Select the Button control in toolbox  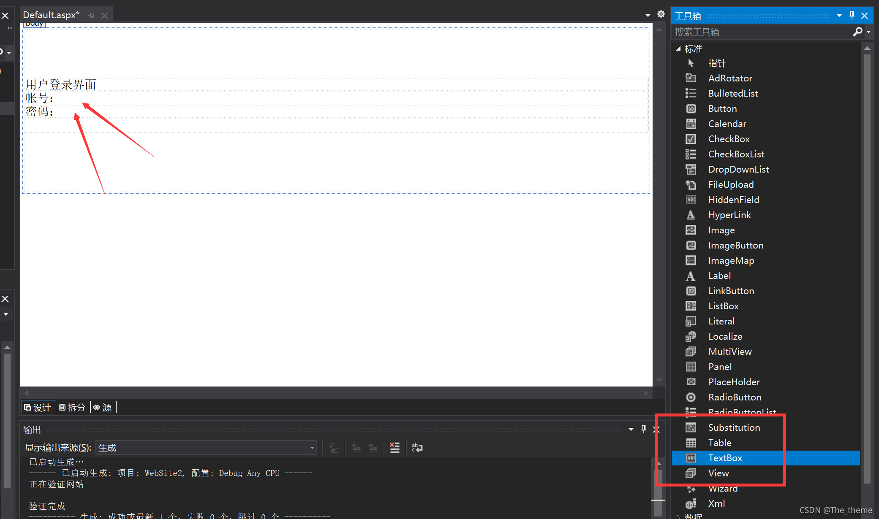[721, 108]
